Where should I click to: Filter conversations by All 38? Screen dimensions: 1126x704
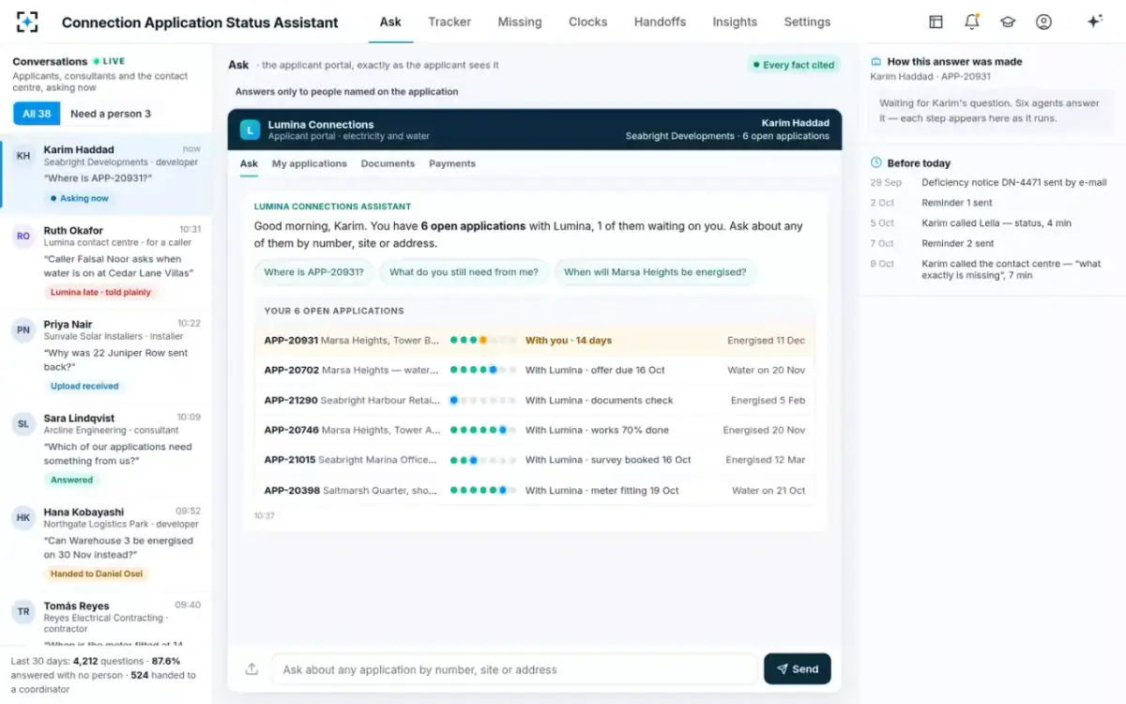coord(37,114)
